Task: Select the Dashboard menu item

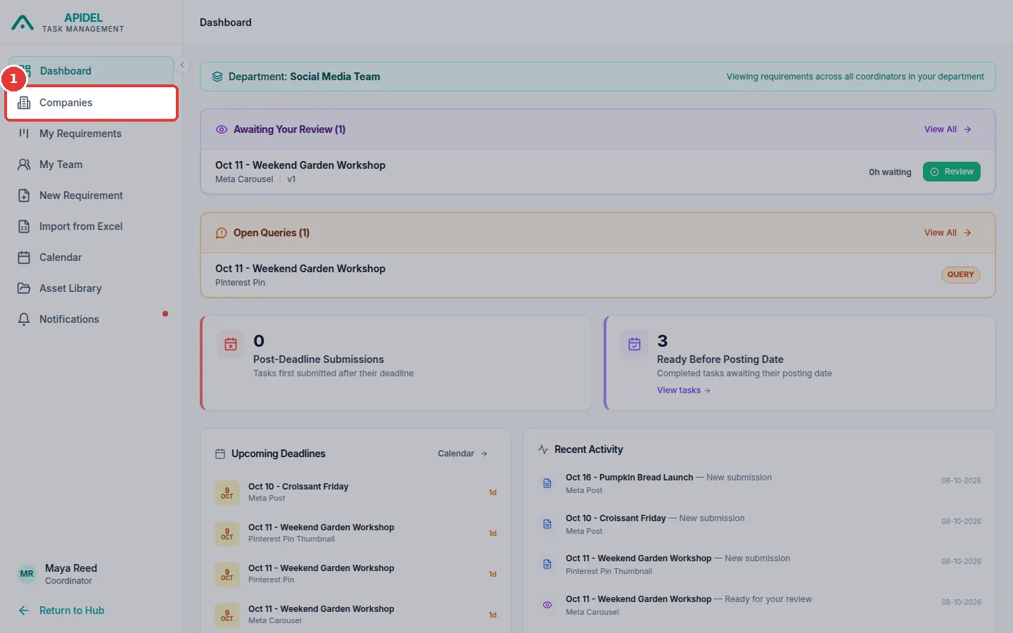Action: tap(91, 71)
